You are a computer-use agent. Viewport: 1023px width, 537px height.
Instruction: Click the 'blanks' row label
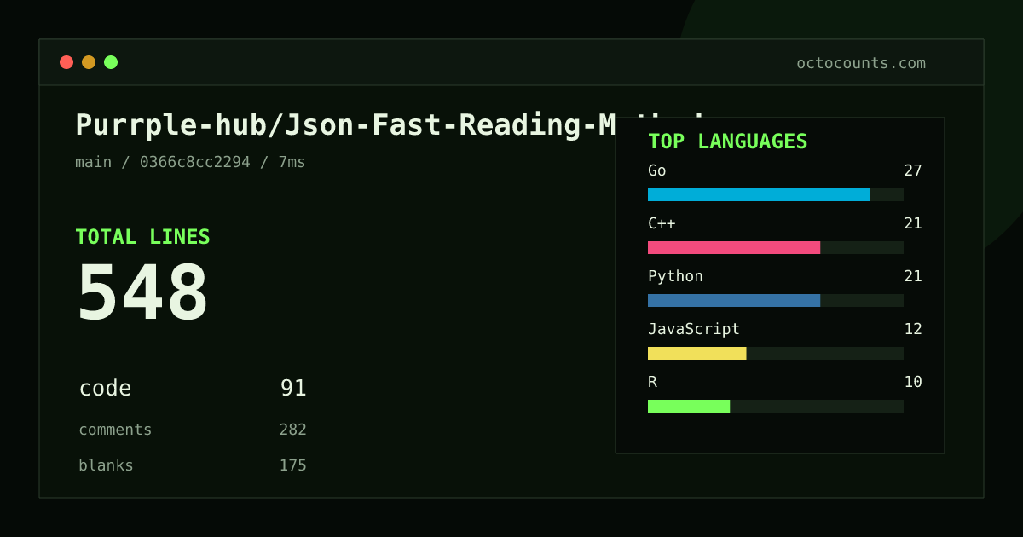(x=106, y=465)
